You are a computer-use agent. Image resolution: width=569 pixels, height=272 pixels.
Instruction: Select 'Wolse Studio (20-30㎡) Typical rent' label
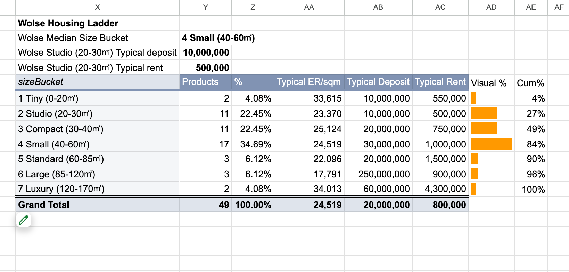point(98,67)
